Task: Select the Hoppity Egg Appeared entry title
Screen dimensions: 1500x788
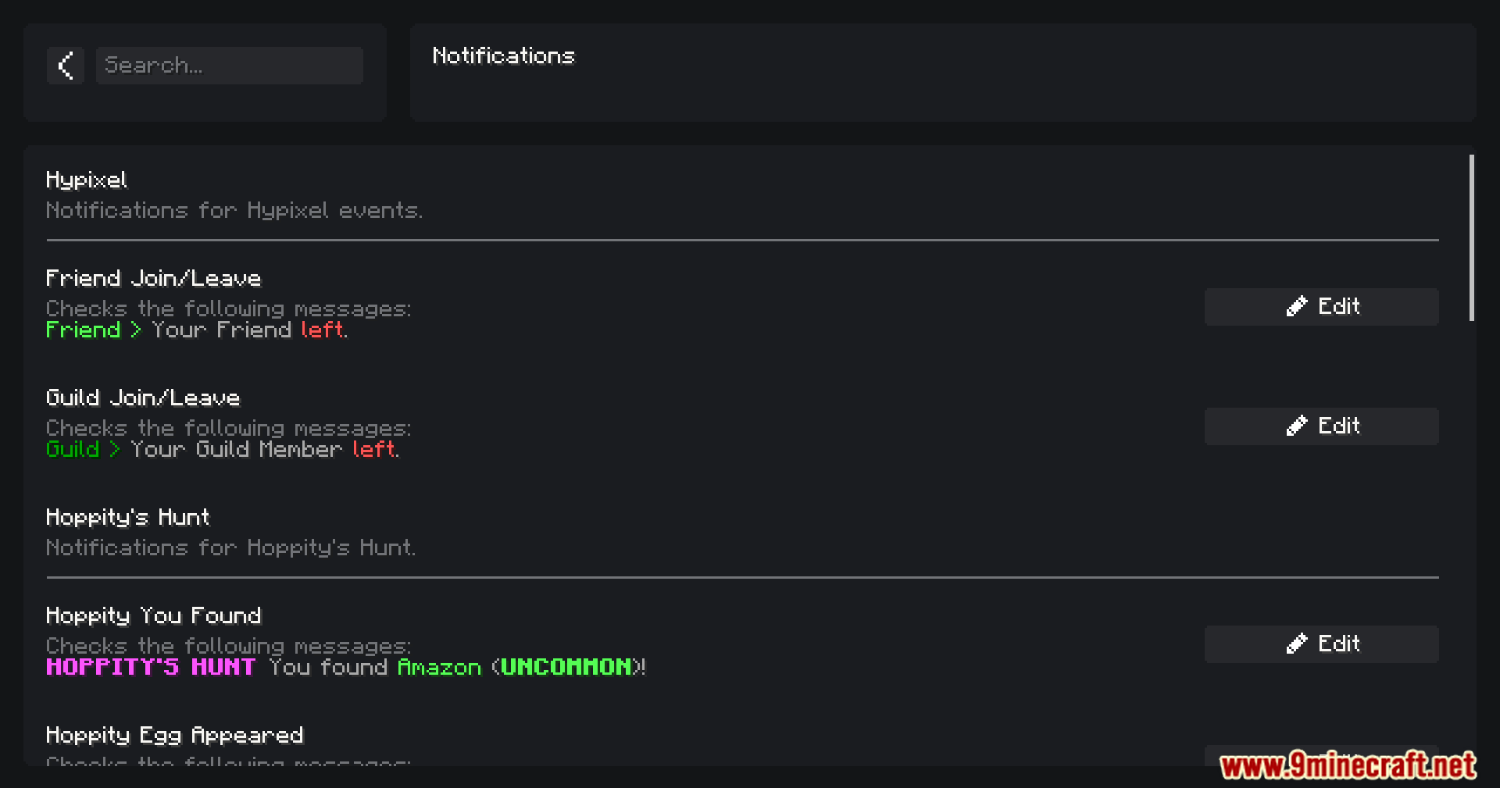Action: point(174,736)
